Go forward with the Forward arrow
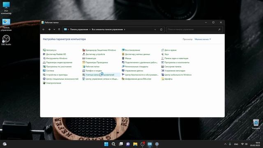The width and height of the screenshot is (263, 148). 49,30
